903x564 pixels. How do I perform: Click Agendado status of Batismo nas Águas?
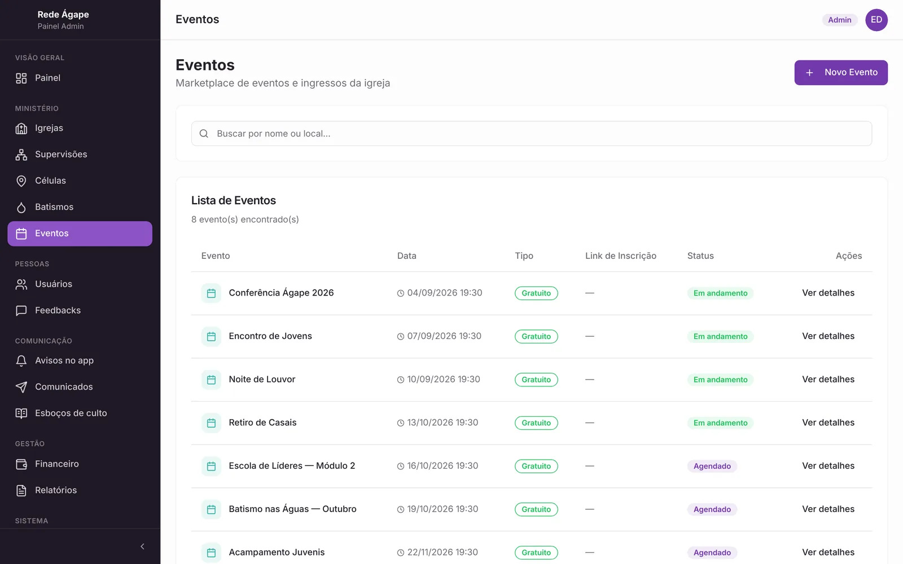(x=712, y=509)
